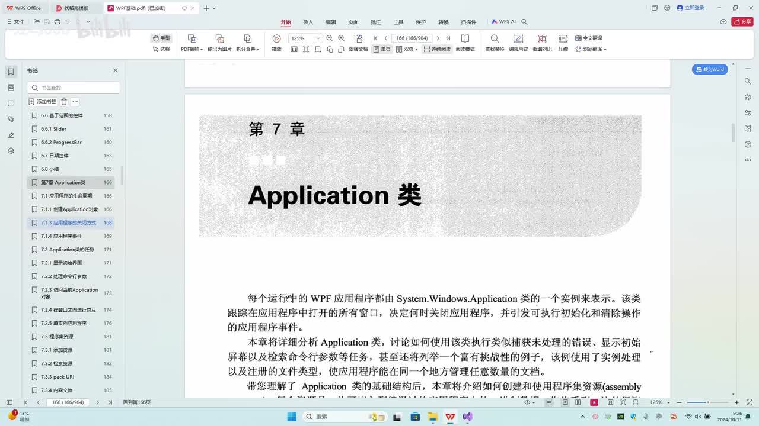
Task: Toggle Single Page (单页) view
Action: click(382, 49)
